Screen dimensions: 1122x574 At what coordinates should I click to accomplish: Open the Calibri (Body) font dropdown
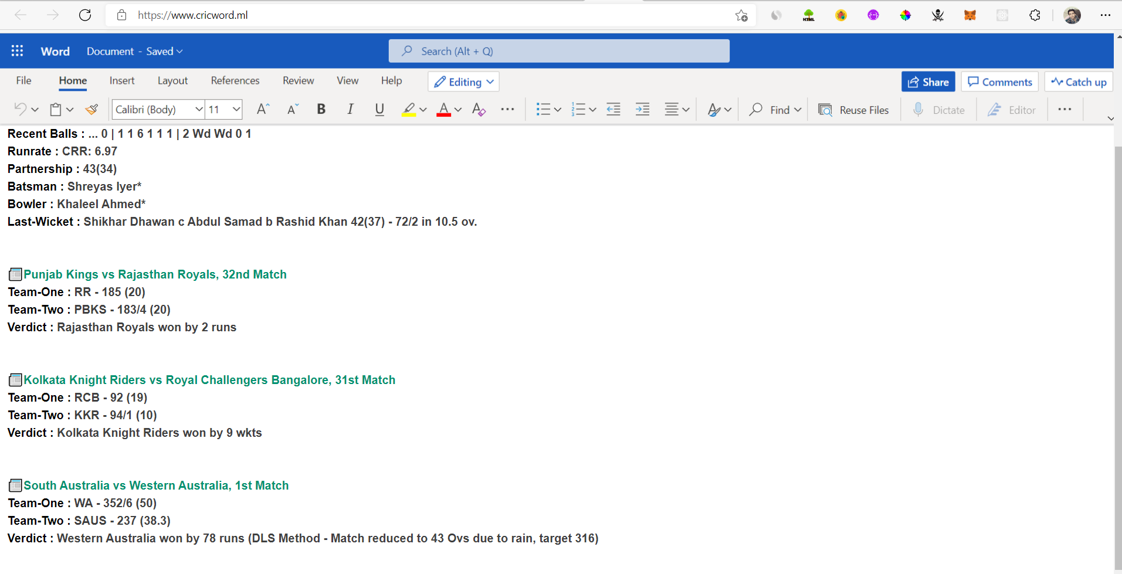pyautogui.click(x=158, y=109)
